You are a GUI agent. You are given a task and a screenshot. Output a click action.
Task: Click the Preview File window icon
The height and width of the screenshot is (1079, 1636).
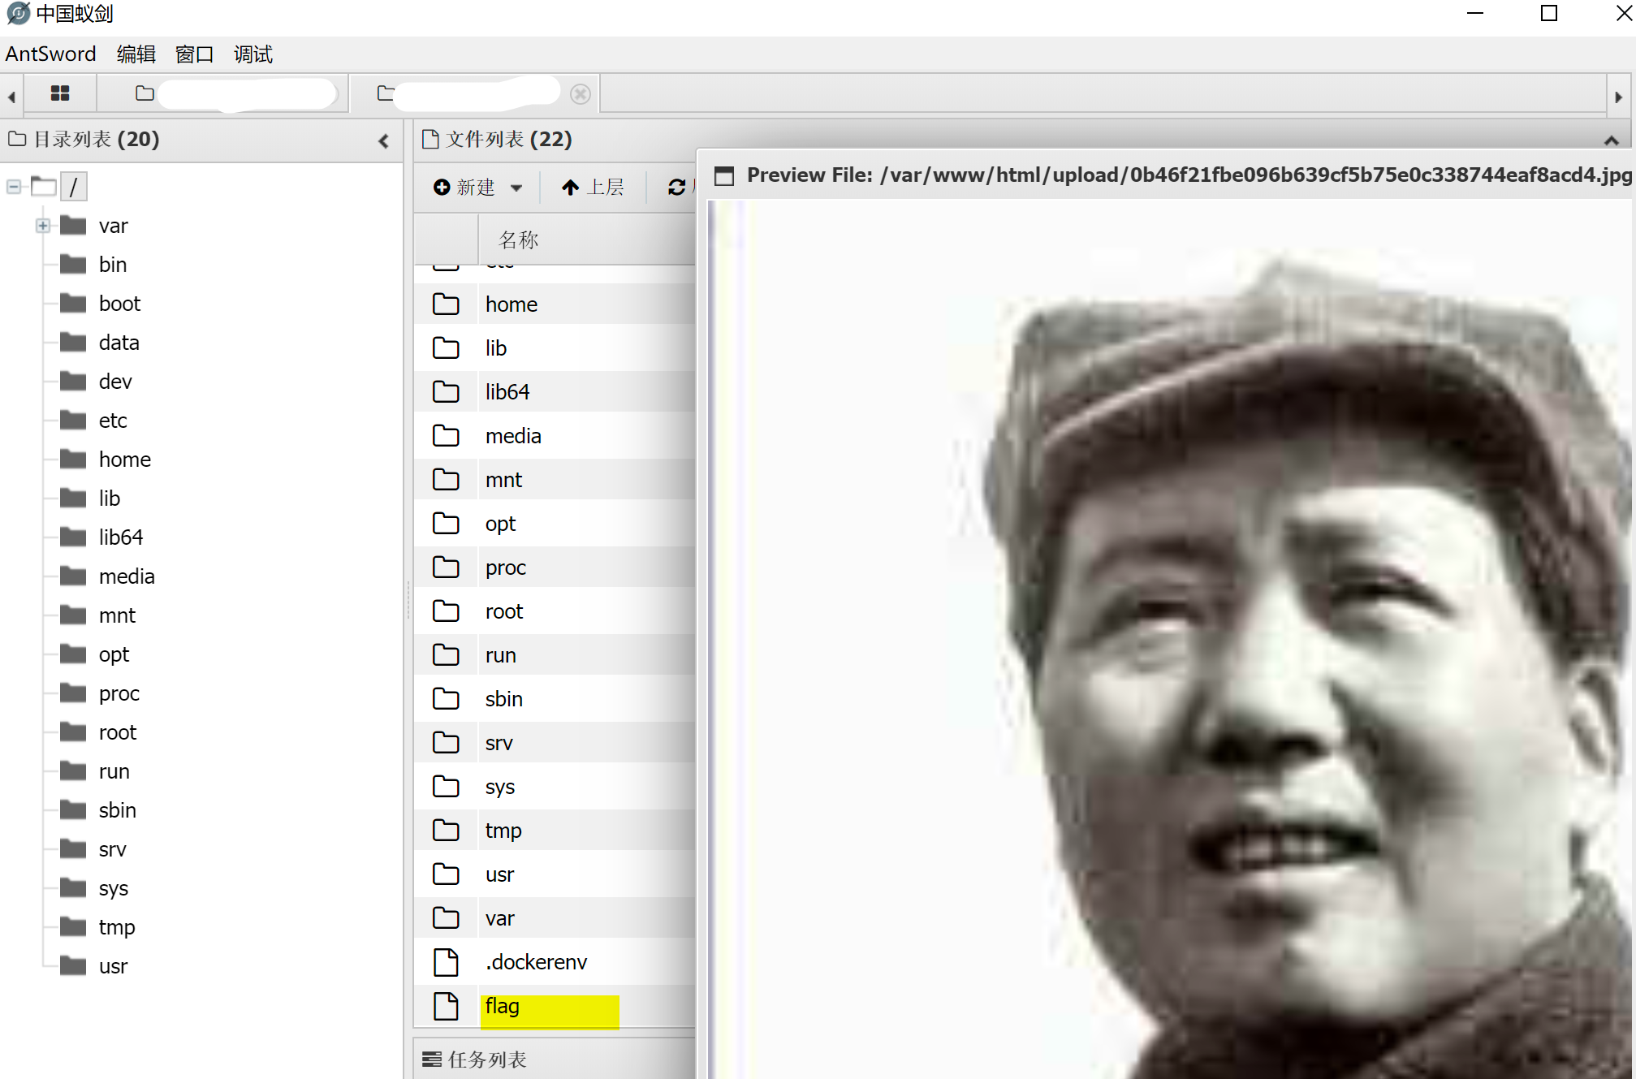point(724,175)
